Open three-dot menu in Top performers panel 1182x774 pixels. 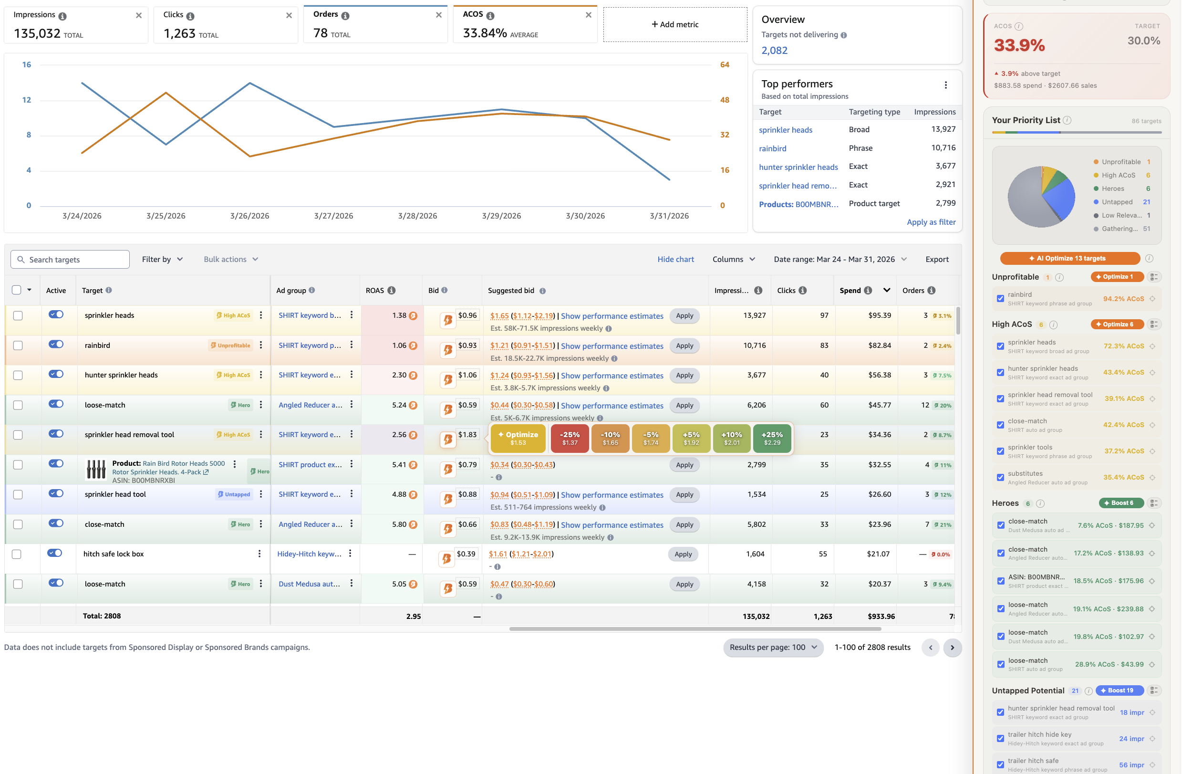coord(945,85)
